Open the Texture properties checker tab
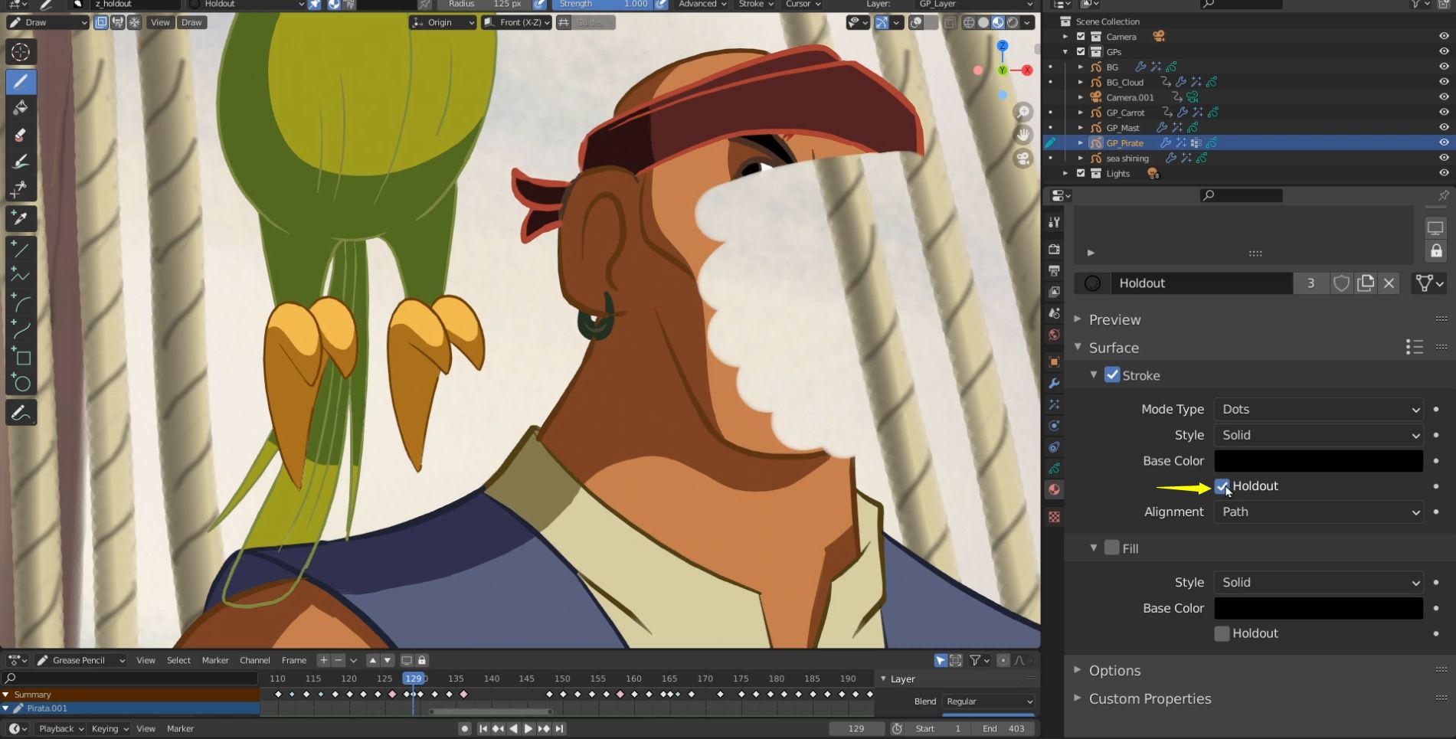1456x739 pixels. click(x=1055, y=517)
